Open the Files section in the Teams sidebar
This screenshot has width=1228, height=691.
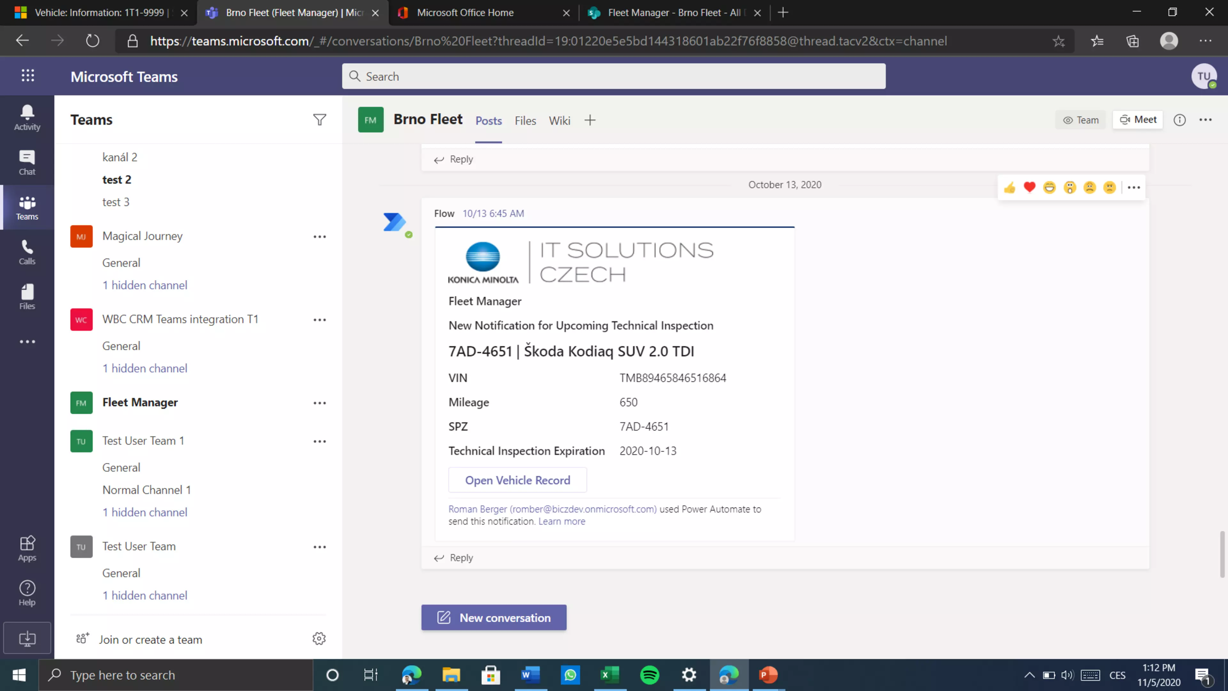[27, 297]
